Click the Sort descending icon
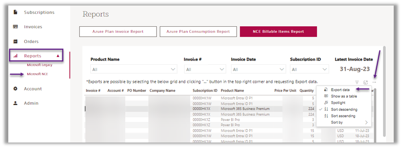Viewport: 402px width, 148px height. click(x=326, y=109)
